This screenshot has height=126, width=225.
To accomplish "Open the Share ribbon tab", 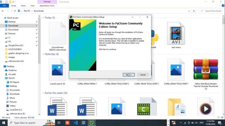I will (x=23, y=6).
